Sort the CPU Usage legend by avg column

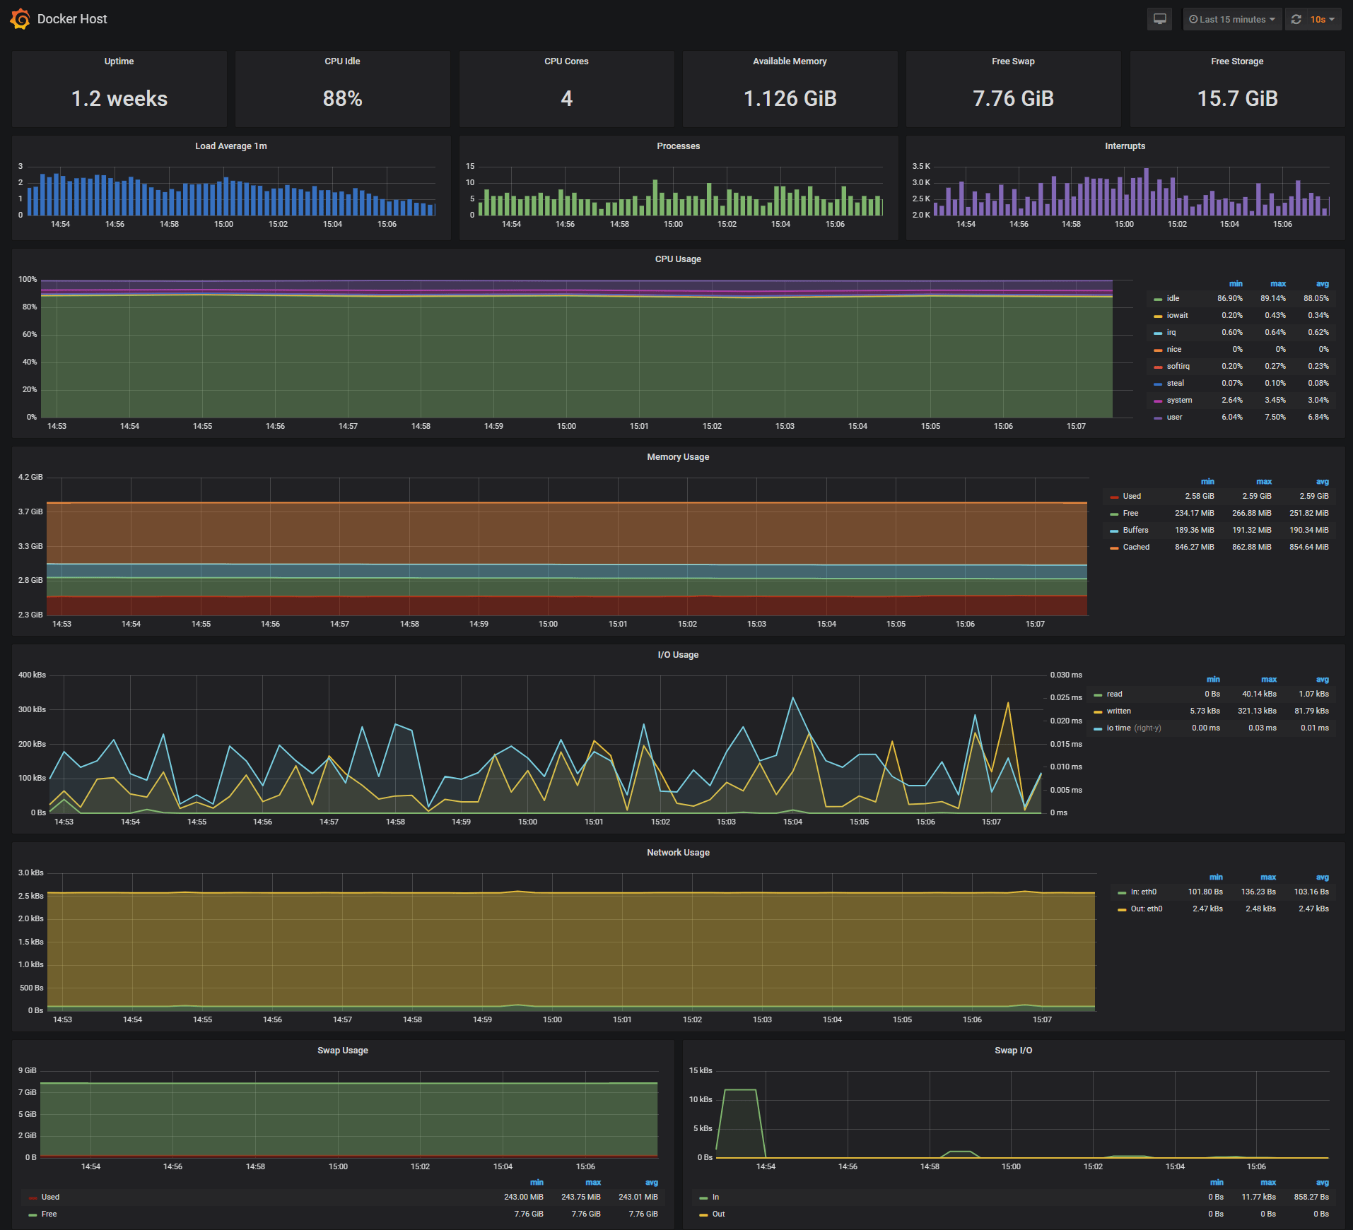(1322, 283)
